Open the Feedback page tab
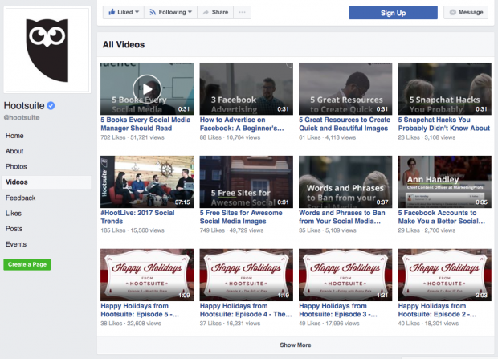 21,198
